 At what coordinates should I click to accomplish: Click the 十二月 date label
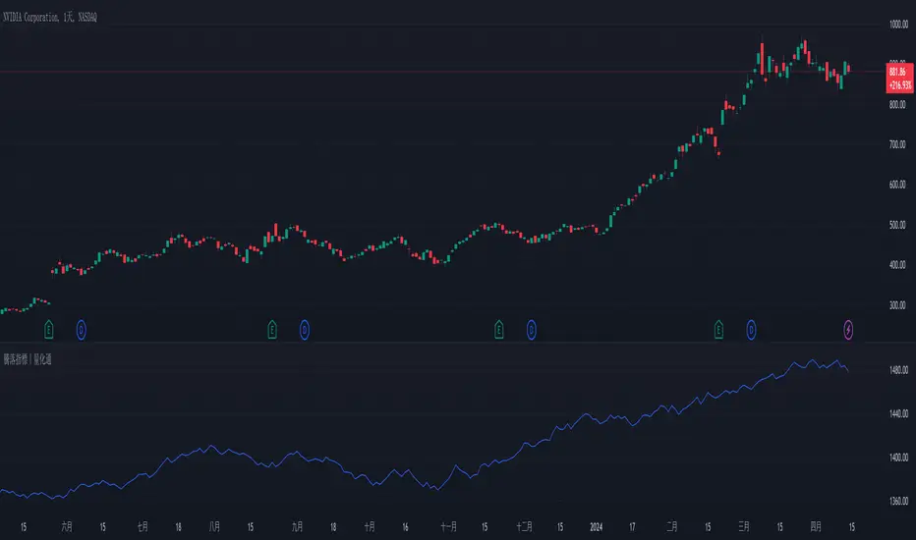coord(524,527)
